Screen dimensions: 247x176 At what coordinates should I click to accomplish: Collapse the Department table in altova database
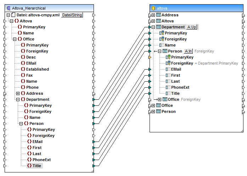coord(153,27)
